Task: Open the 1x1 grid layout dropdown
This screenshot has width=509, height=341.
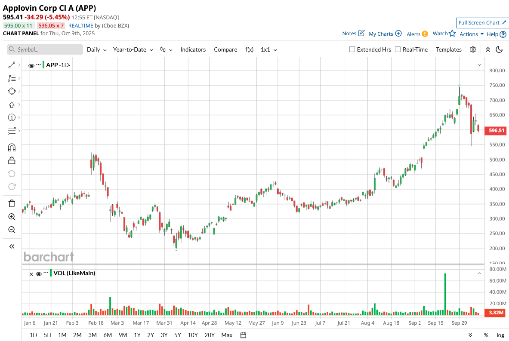Action: pyautogui.click(x=269, y=49)
